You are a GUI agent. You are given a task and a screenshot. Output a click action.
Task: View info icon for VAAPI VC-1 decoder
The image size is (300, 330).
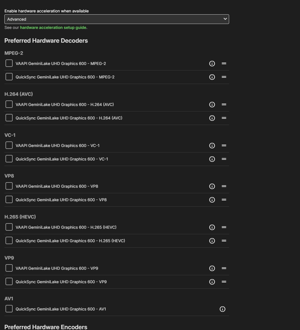pyautogui.click(x=212, y=146)
